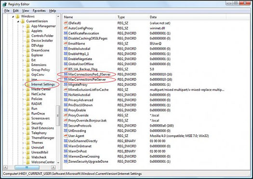Image resolution: width=253 pixels, height=179 pixels.
Task: Click the tree pane horizontal scrollbar thumb
Action: coord(27,167)
